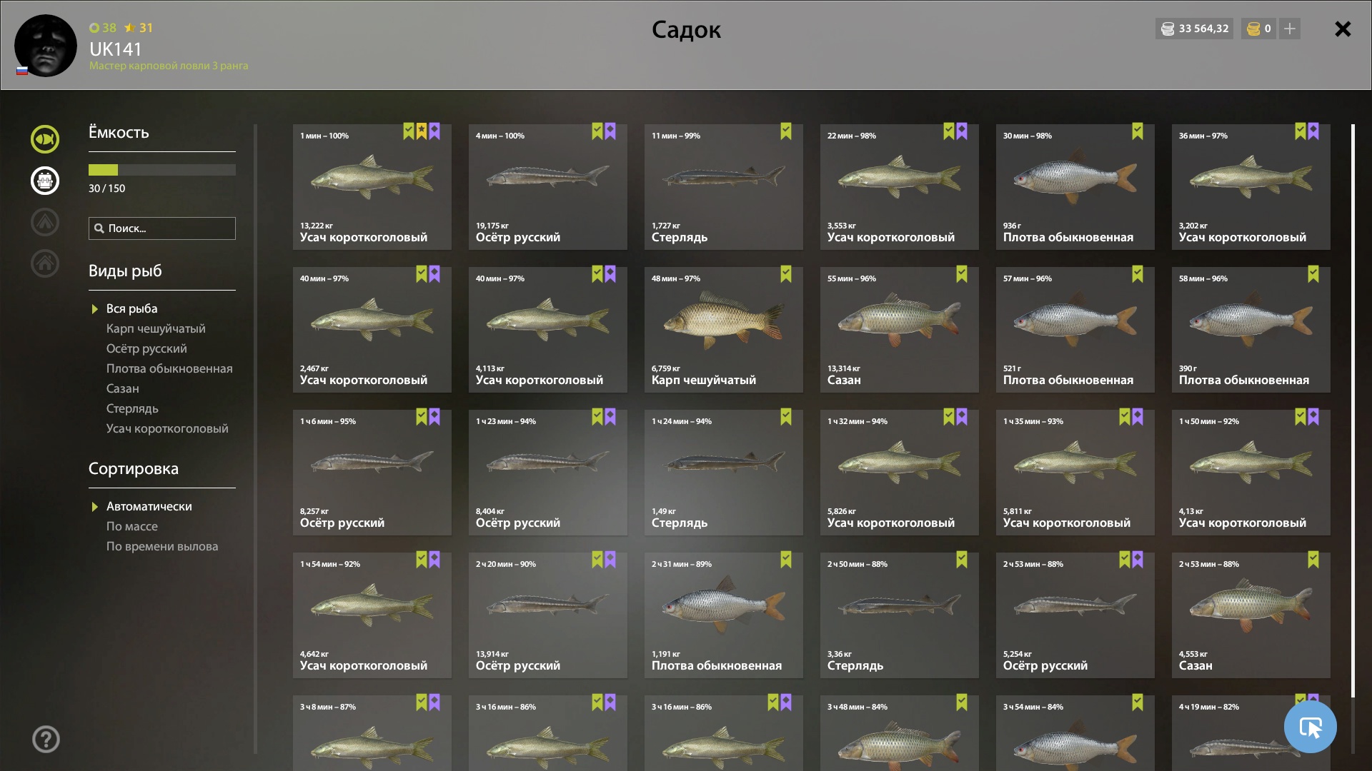Focus the Поиск search field

tap(162, 228)
